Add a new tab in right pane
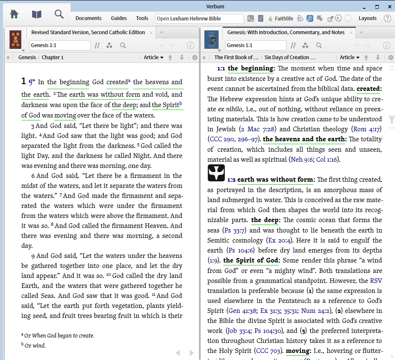 361,32
